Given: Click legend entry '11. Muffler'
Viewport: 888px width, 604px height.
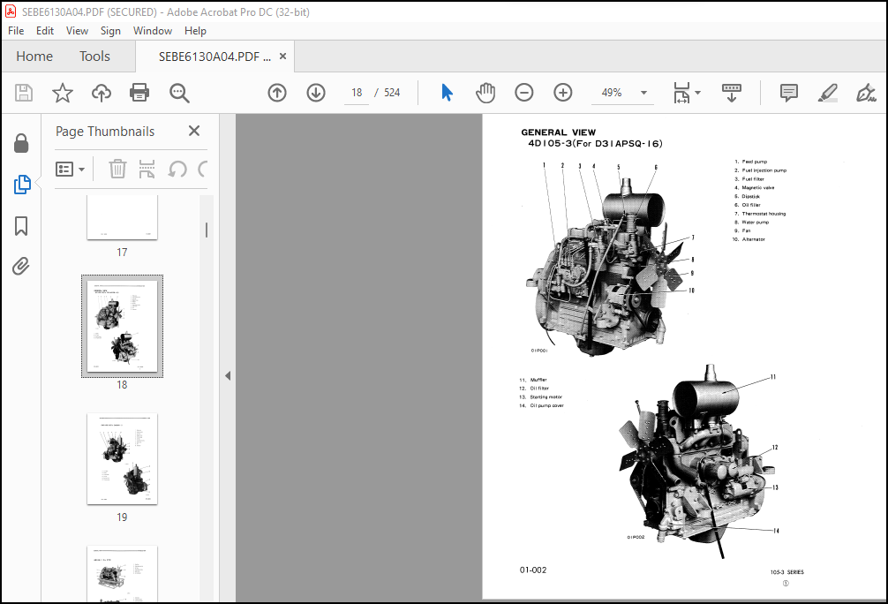Looking at the screenshot, I should point(533,380).
